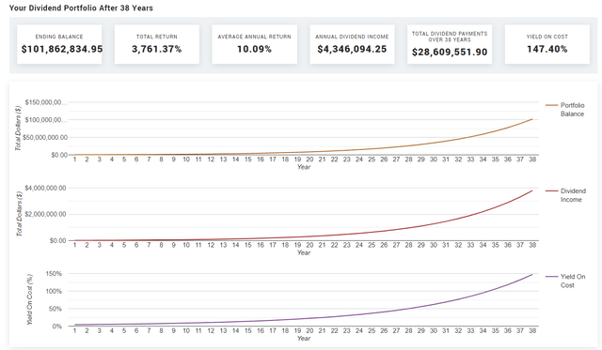Screen dimensions: 602x350
Task: Click the Year axis title under Dividend Income chart
Action: click(x=304, y=252)
